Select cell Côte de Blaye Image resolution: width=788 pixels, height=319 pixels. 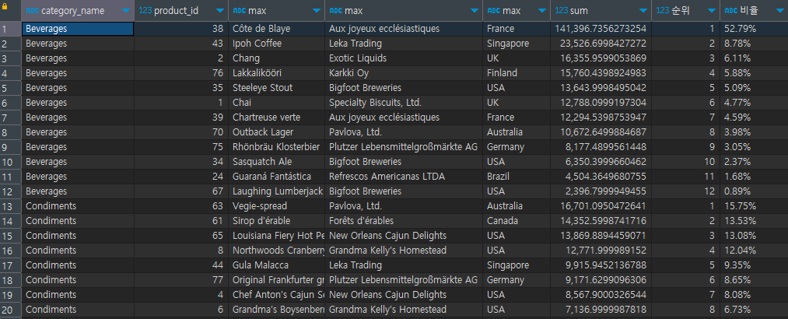(x=276, y=29)
